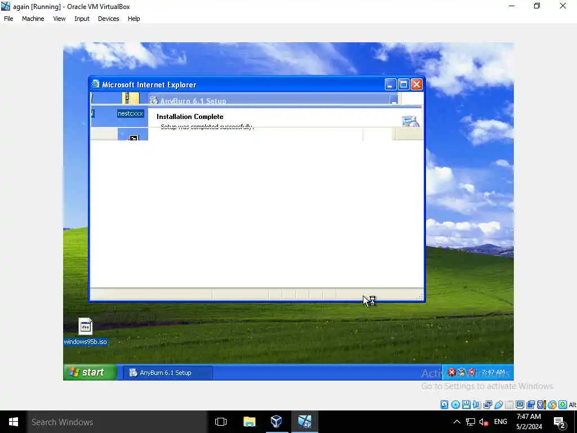Click the Installation Complete heading
The height and width of the screenshot is (433, 577).
[x=190, y=117]
